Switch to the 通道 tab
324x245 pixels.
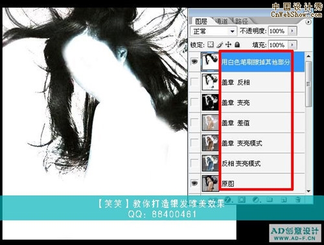point(222,21)
